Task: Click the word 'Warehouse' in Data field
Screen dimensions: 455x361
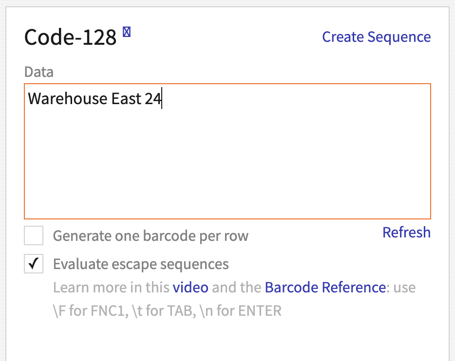Action: coord(67,99)
